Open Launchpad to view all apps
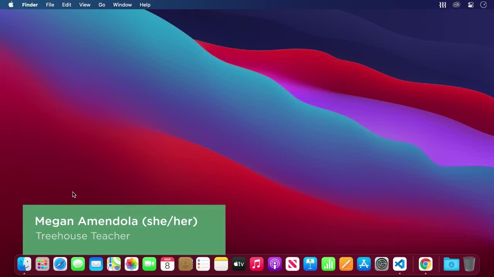 (42, 264)
